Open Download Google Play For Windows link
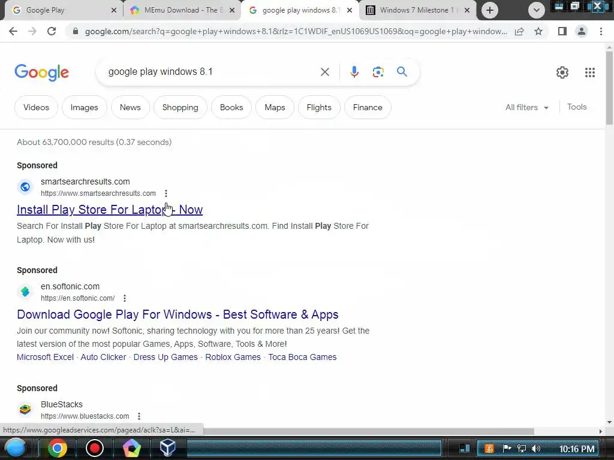Screen dimensions: 614x460 click(177, 314)
